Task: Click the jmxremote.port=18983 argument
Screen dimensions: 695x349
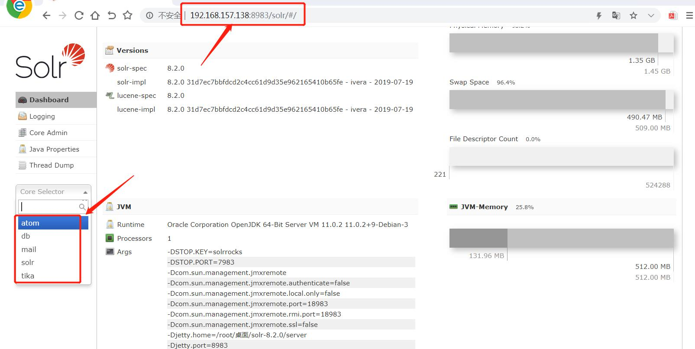Action: click(x=249, y=304)
